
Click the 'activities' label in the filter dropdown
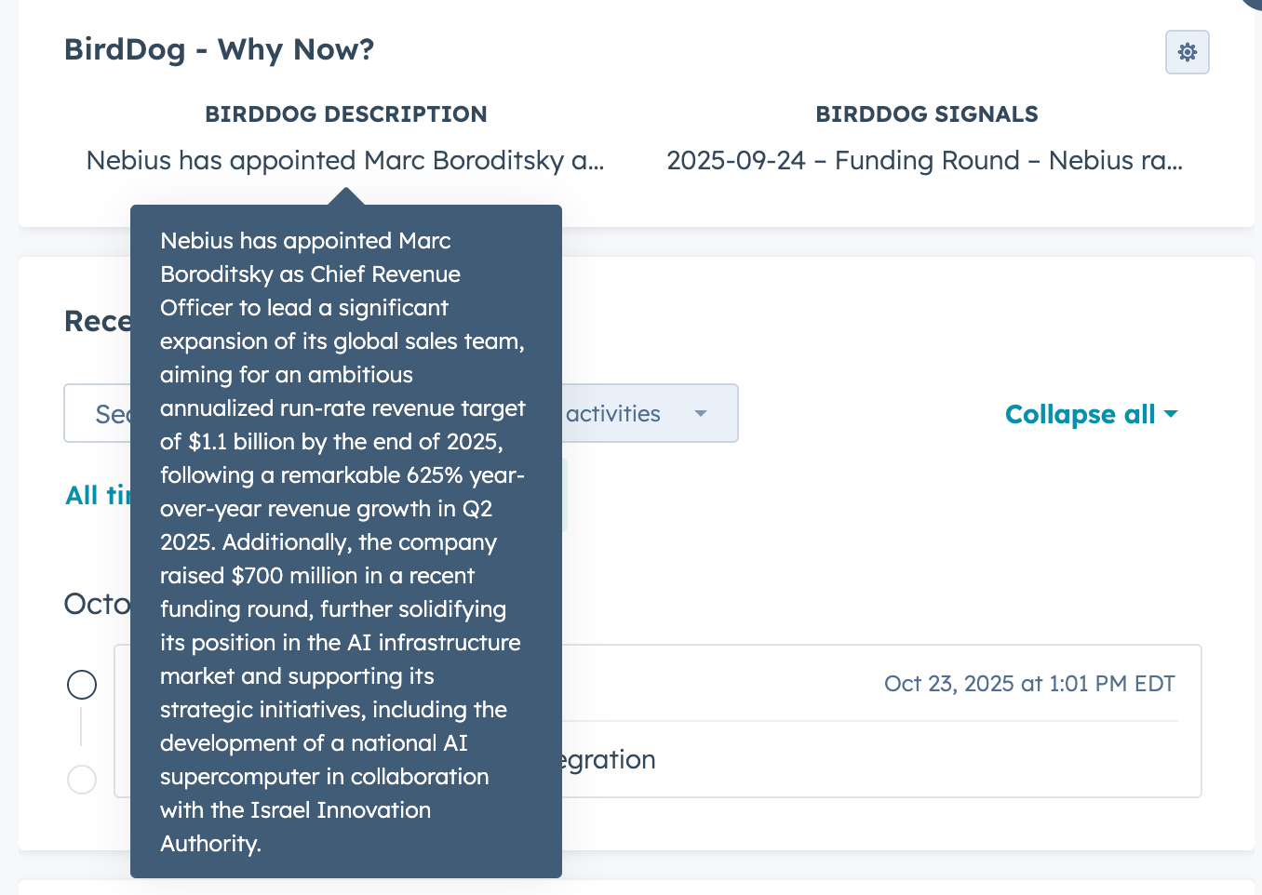click(613, 414)
